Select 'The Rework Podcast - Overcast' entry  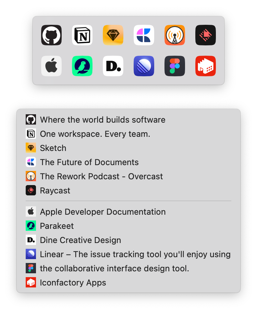(x=128, y=176)
